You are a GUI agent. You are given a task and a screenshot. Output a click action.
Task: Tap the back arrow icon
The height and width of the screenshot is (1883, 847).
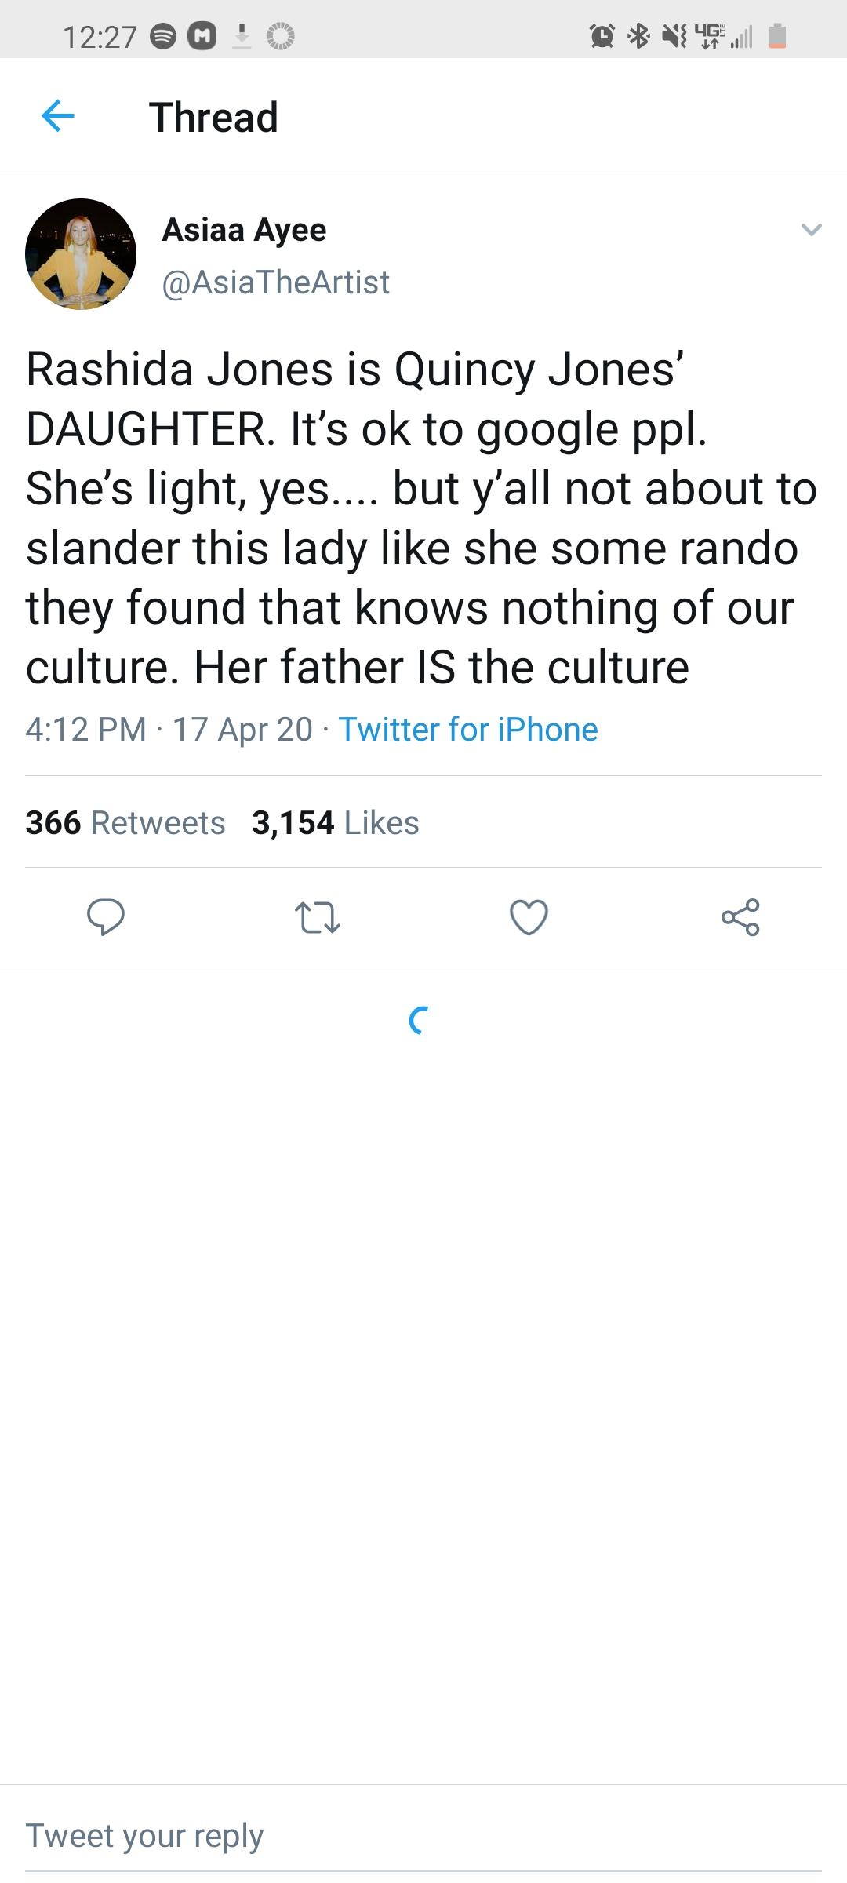pos(58,116)
